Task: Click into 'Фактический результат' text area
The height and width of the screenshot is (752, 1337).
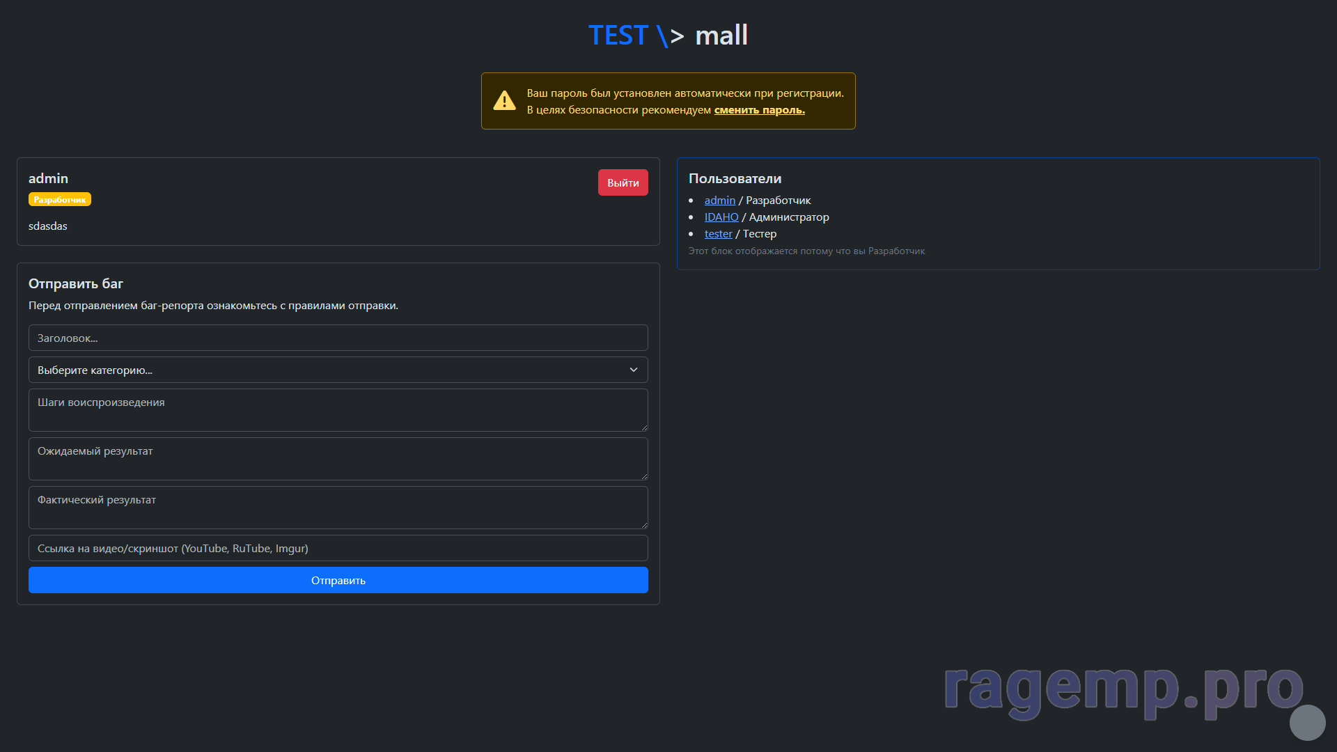Action: point(338,508)
